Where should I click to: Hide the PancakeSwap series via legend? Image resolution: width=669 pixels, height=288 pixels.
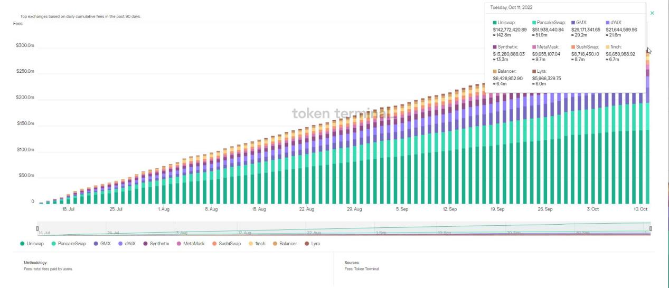point(72,244)
